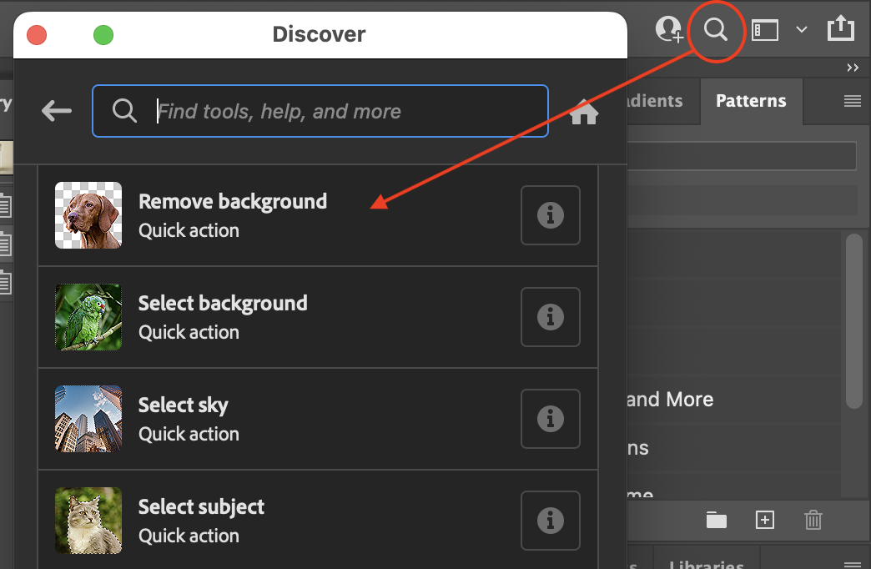The width and height of the screenshot is (871, 569).
Task: Click the dog thumbnail for Remove background
Action: coord(88,215)
